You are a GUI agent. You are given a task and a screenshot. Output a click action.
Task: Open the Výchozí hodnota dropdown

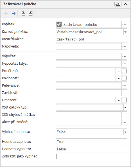click(x=125, y=132)
